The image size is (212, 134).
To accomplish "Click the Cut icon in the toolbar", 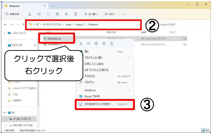I will coord(30,14).
